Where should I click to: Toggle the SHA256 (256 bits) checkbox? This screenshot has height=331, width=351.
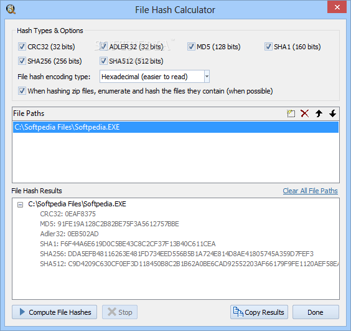[x=22, y=61]
